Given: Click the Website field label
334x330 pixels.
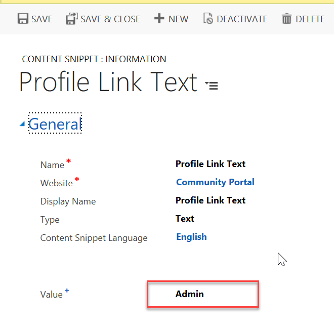Looking at the screenshot, I should coord(57,183).
